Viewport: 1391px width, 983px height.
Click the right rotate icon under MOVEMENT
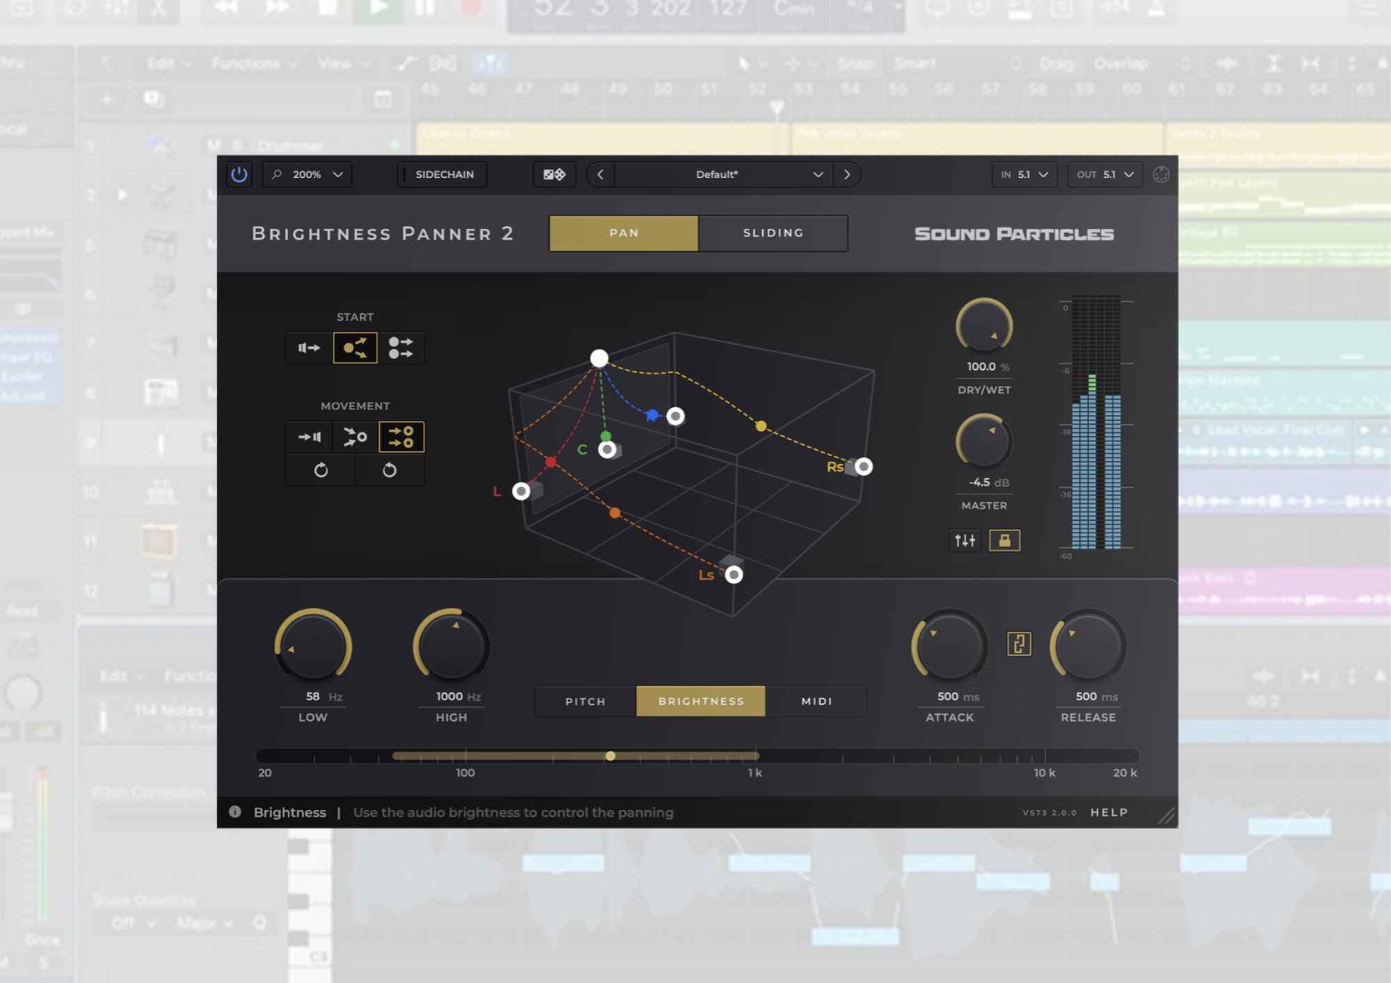click(x=389, y=470)
